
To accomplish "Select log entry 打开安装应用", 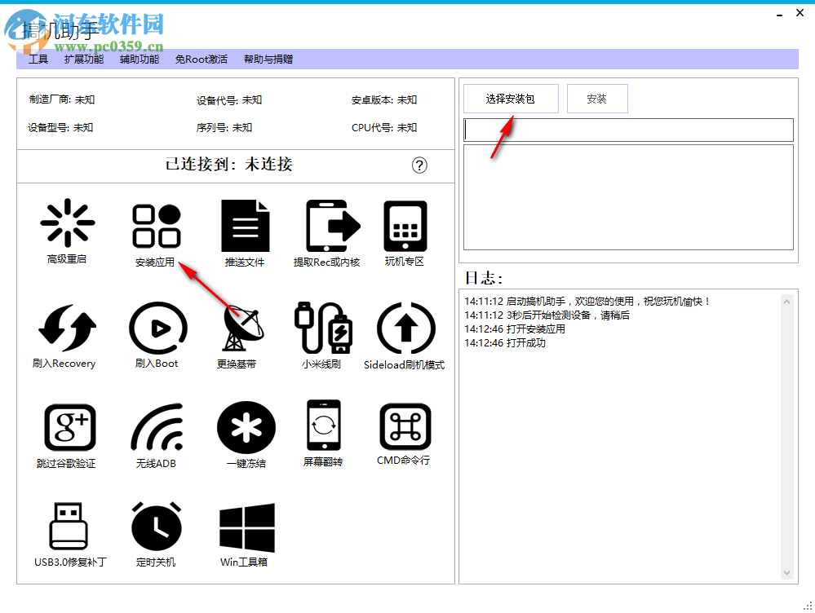I will 515,329.
